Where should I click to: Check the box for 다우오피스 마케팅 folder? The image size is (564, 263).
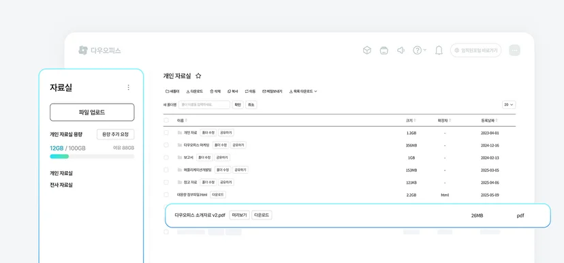166,145
